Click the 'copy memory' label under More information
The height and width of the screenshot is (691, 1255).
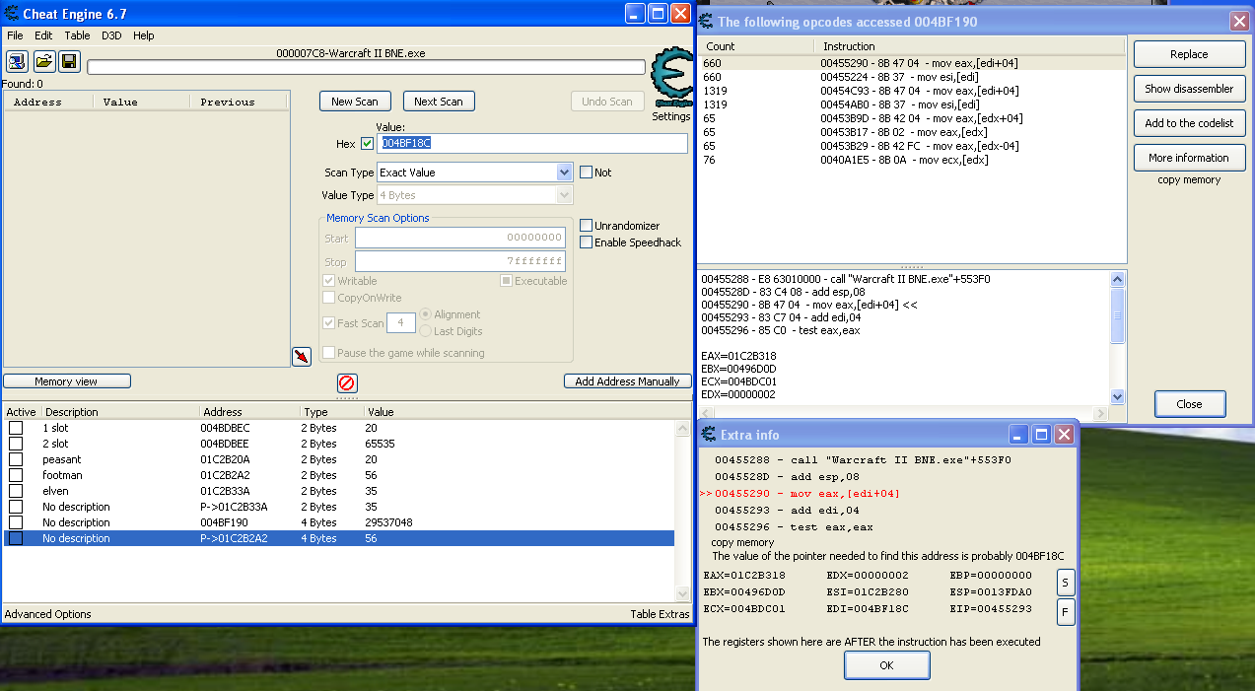point(1189,179)
